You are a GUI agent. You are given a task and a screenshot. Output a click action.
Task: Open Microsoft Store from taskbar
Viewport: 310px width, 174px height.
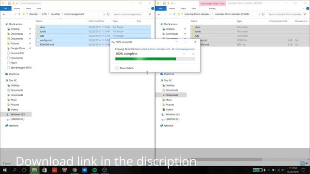(x=45, y=170)
